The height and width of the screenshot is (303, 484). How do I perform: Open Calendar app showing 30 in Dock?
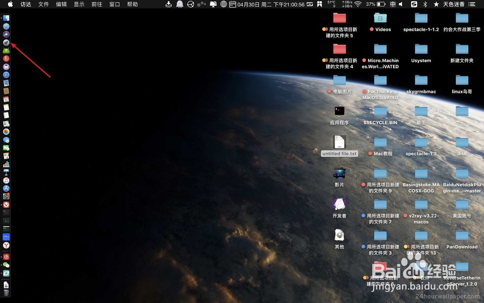coord(6,99)
